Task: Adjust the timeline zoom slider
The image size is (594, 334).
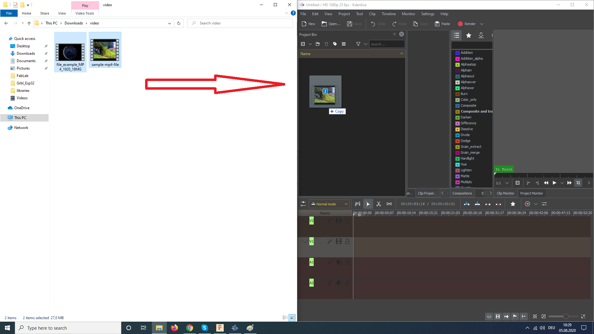Action: pyautogui.click(x=565, y=316)
